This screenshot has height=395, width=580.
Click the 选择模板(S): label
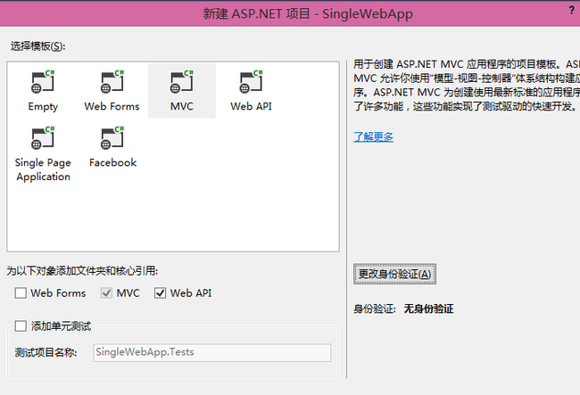point(37,46)
